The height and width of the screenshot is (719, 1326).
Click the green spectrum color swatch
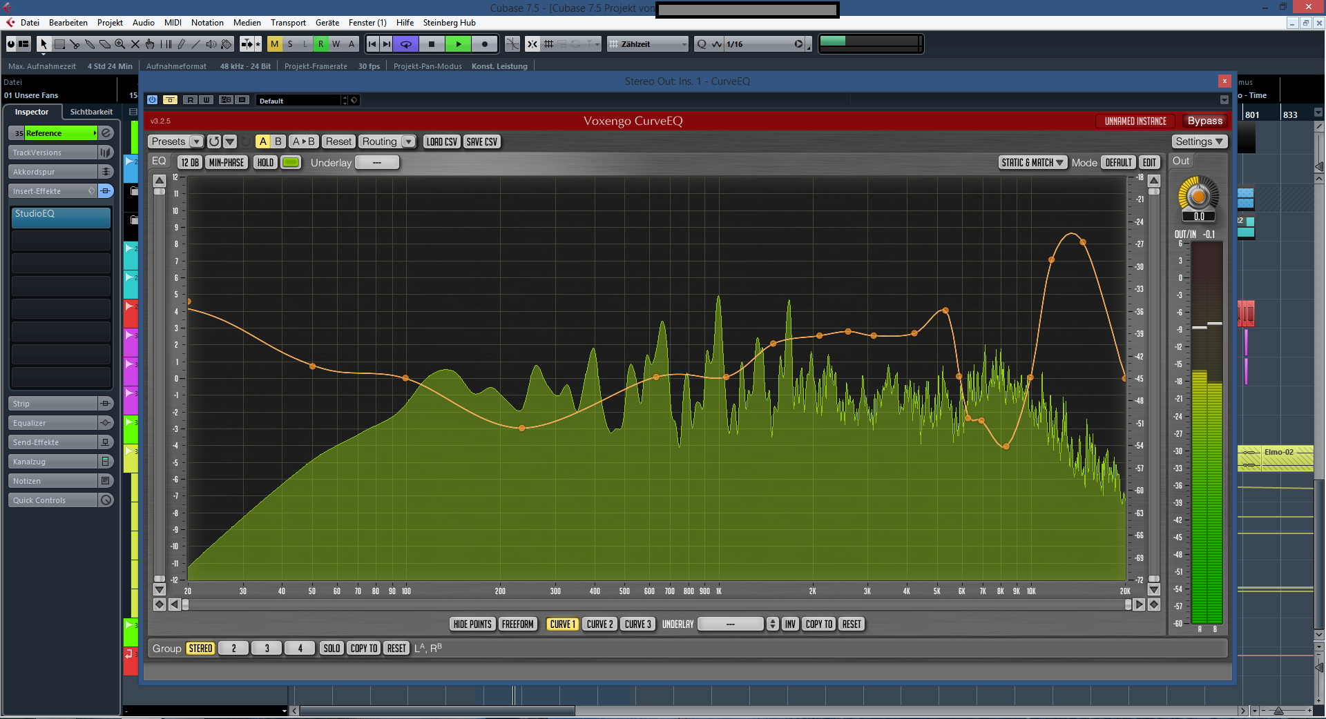click(x=291, y=163)
